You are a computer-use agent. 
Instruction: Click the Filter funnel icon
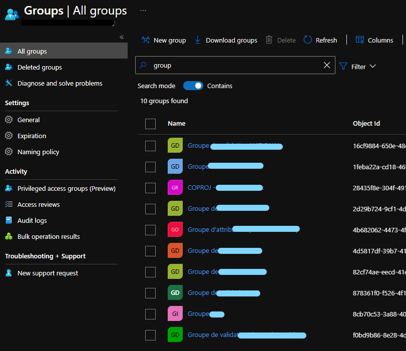point(343,66)
